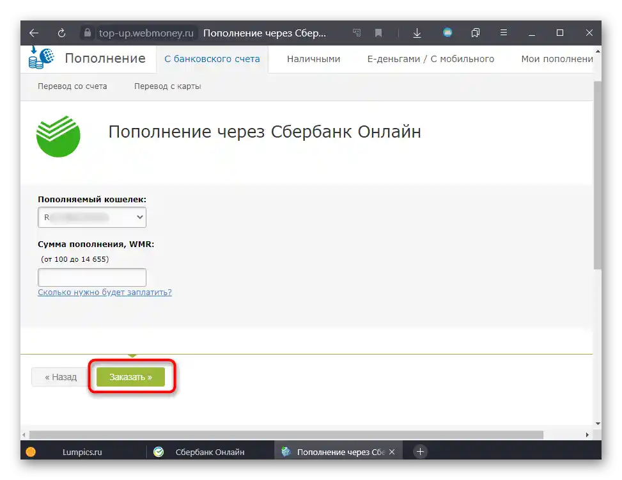Select Перевод со счета submenu item
622x480 pixels.
(x=72, y=86)
